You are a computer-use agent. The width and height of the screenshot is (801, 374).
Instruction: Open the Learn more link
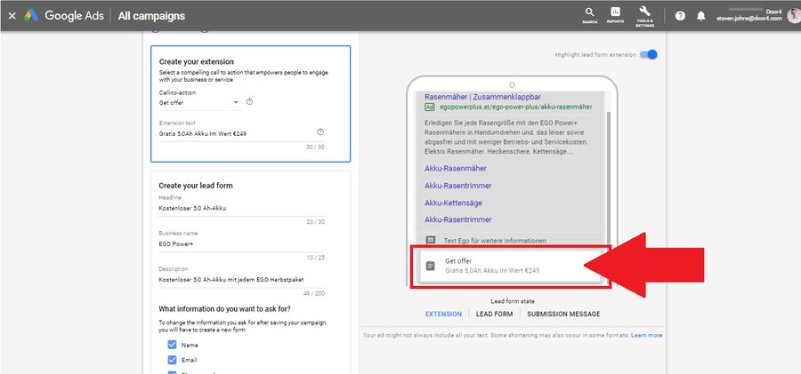(647, 335)
